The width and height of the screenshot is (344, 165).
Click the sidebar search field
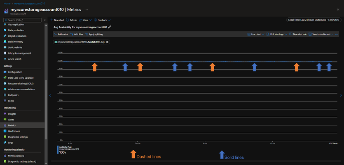point(22,20)
